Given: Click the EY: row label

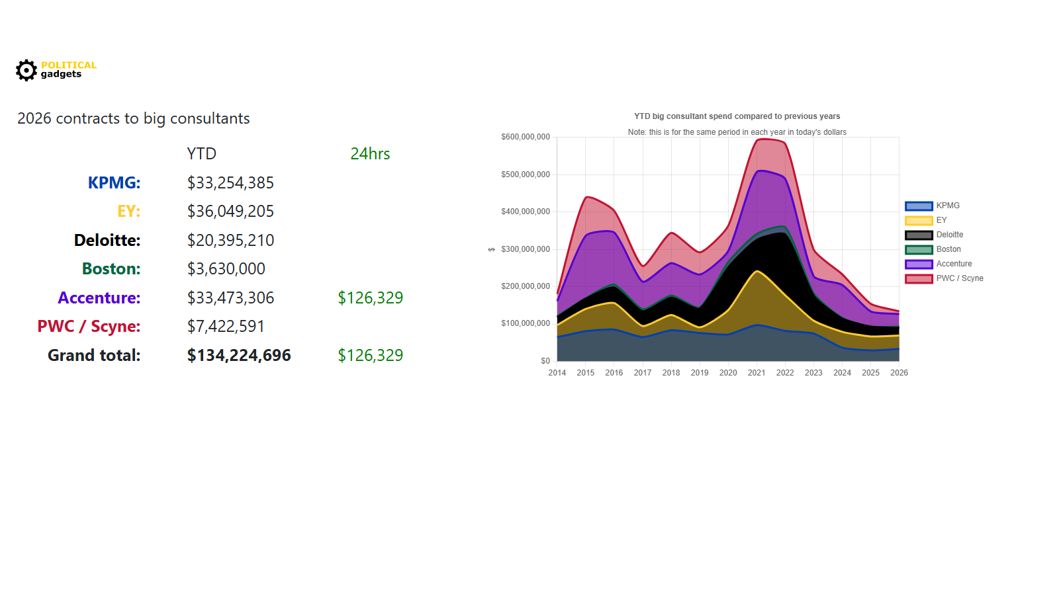Looking at the screenshot, I should (128, 211).
